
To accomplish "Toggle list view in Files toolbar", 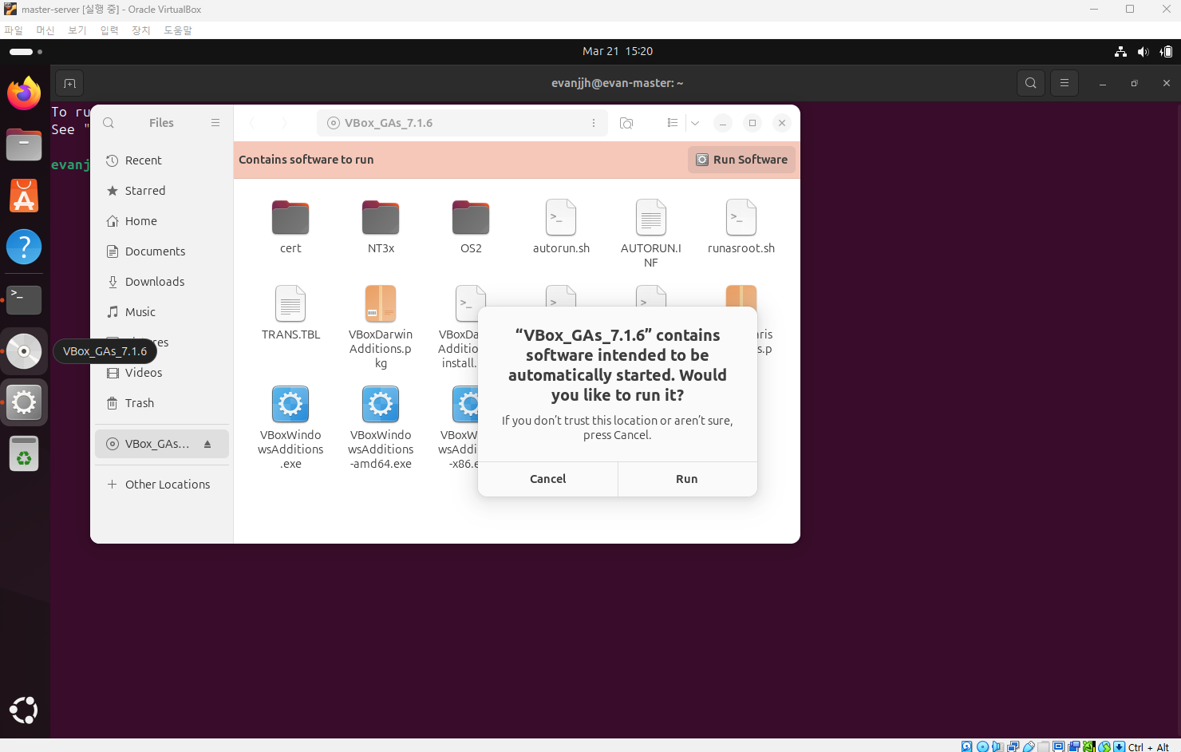I will [x=673, y=123].
